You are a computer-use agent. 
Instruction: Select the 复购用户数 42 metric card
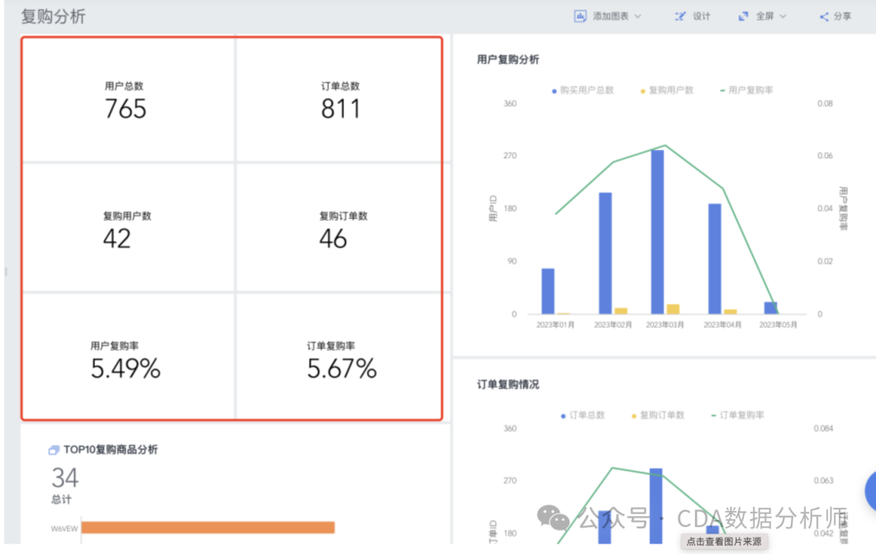(128, 228)
